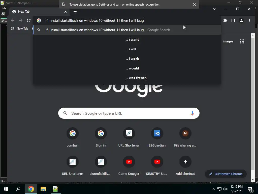Open the Chrome profile avatar icon
The width and height of the screenshot is (258, 194).
(x=241, y=20)
